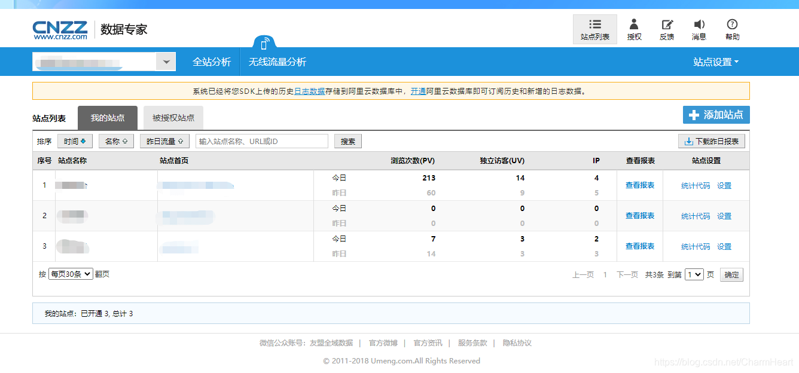This screenshot has height=373, width=799.
Task: Toggle sorting by 昨日流量
Action: [164, 140]
